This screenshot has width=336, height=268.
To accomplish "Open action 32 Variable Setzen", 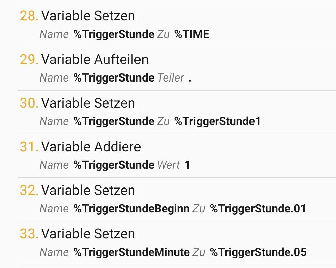I will 177,199.
